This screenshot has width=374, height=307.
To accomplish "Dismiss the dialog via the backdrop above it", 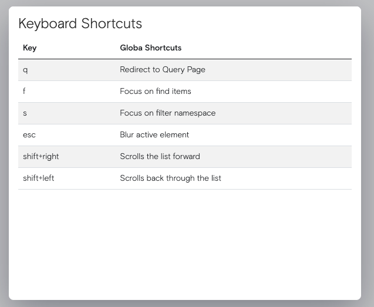I will (187, 3).
